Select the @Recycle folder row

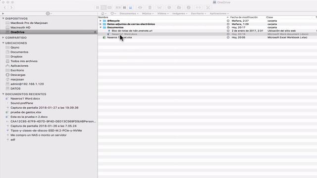pos(208,21)
